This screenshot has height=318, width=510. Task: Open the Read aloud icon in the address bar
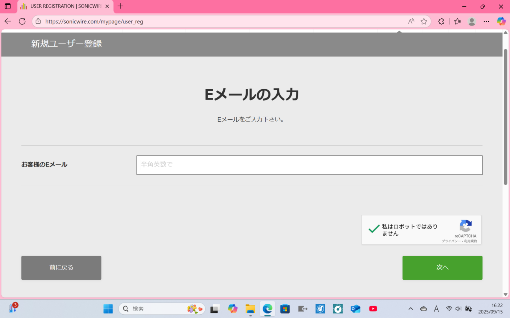click(x=411, y=21)
